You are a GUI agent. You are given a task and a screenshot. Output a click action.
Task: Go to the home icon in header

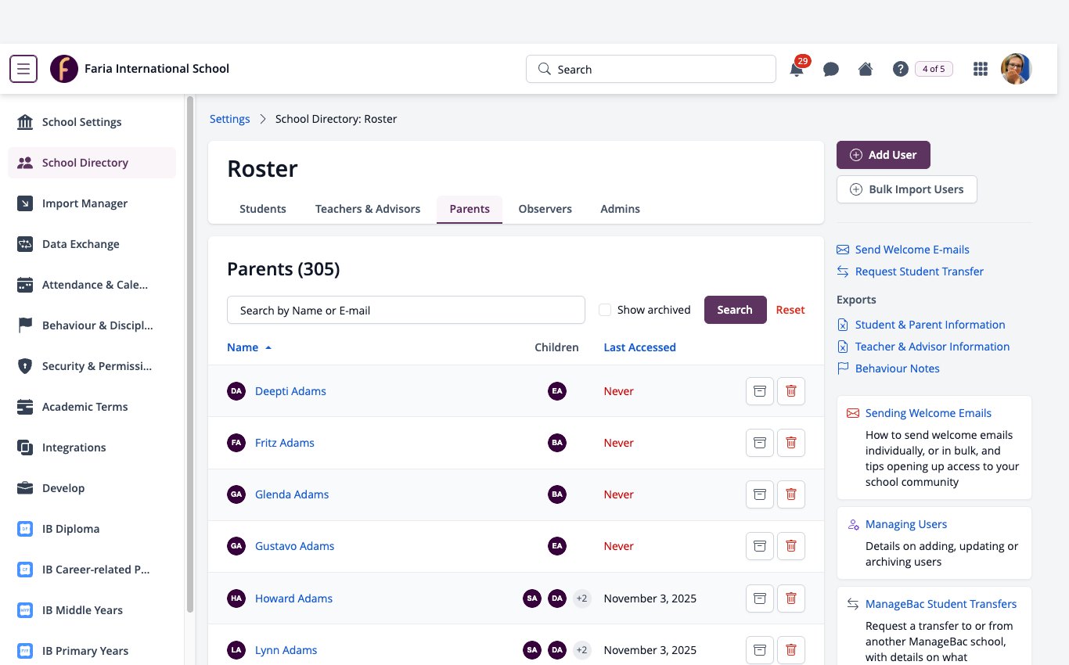pos(866,69)
